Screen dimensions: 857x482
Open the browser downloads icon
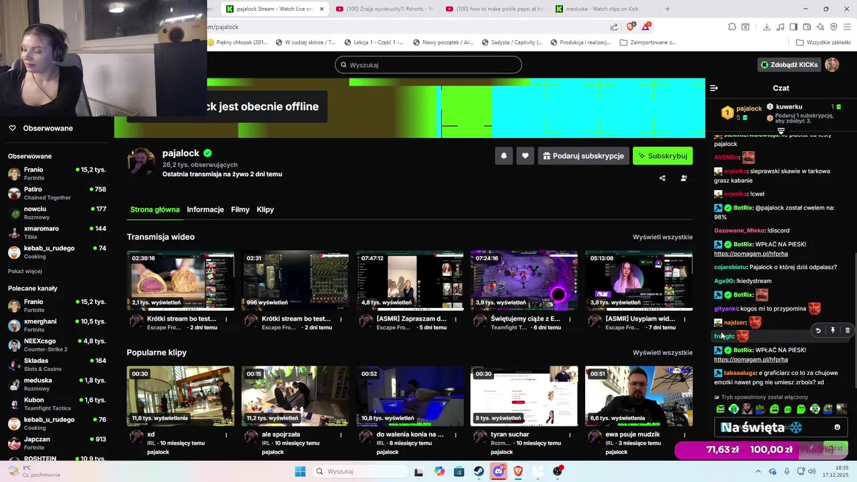[767, 27]
